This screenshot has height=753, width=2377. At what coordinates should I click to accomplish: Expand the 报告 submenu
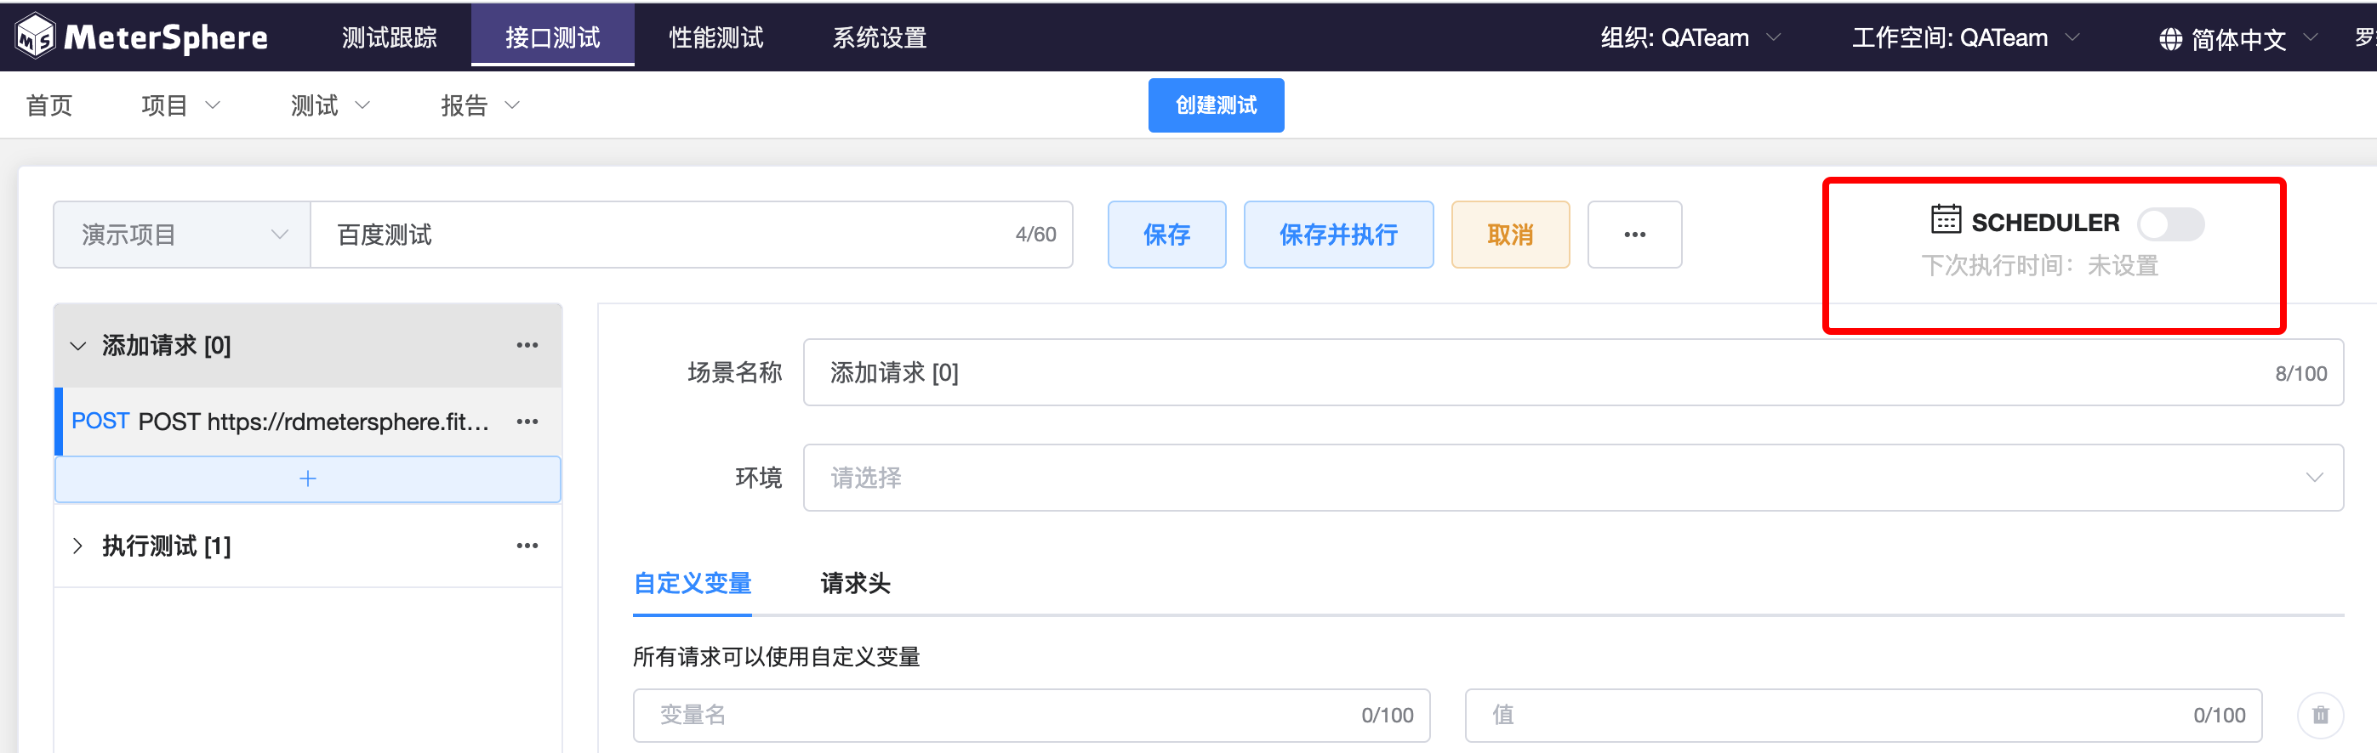point(480,106)
